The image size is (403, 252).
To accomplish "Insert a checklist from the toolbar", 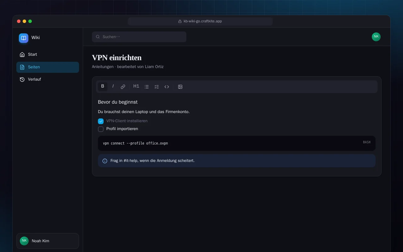I will (x=157, y=87).
